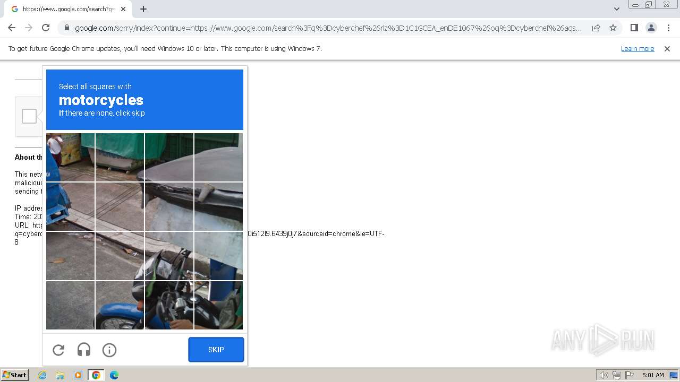
Task: Open captcha help information icon
Action: tap(109, 350)
